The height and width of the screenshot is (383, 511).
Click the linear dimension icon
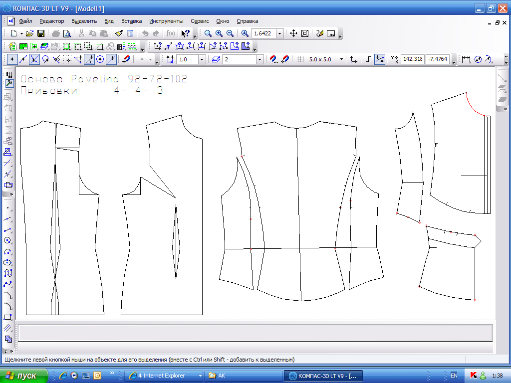466,59
